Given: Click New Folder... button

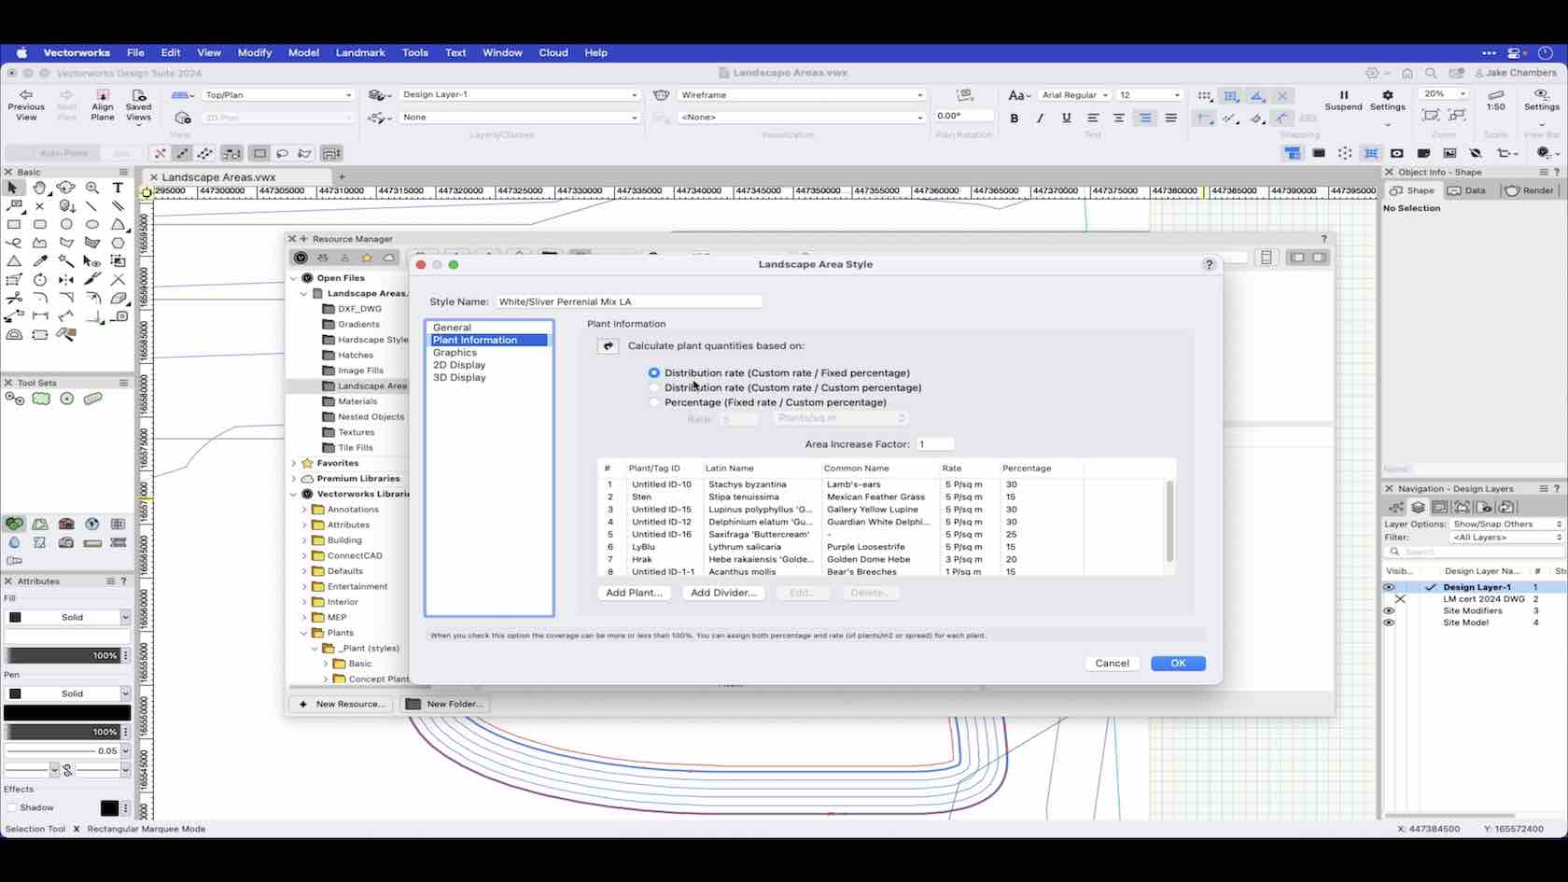Looking at the screenshot, I should point(444,704).
